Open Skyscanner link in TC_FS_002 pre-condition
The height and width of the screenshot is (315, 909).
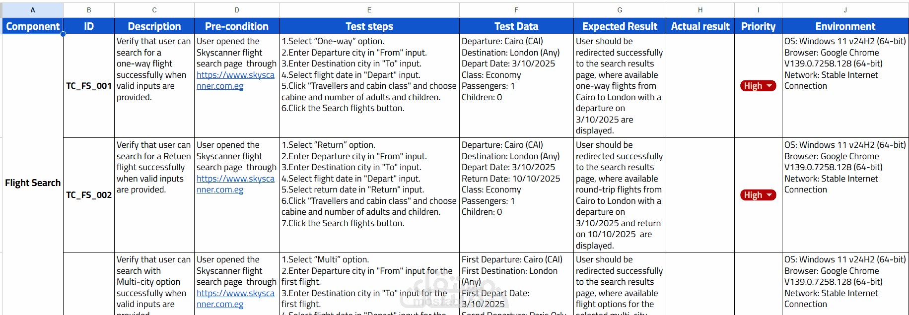tap(235, 184)
